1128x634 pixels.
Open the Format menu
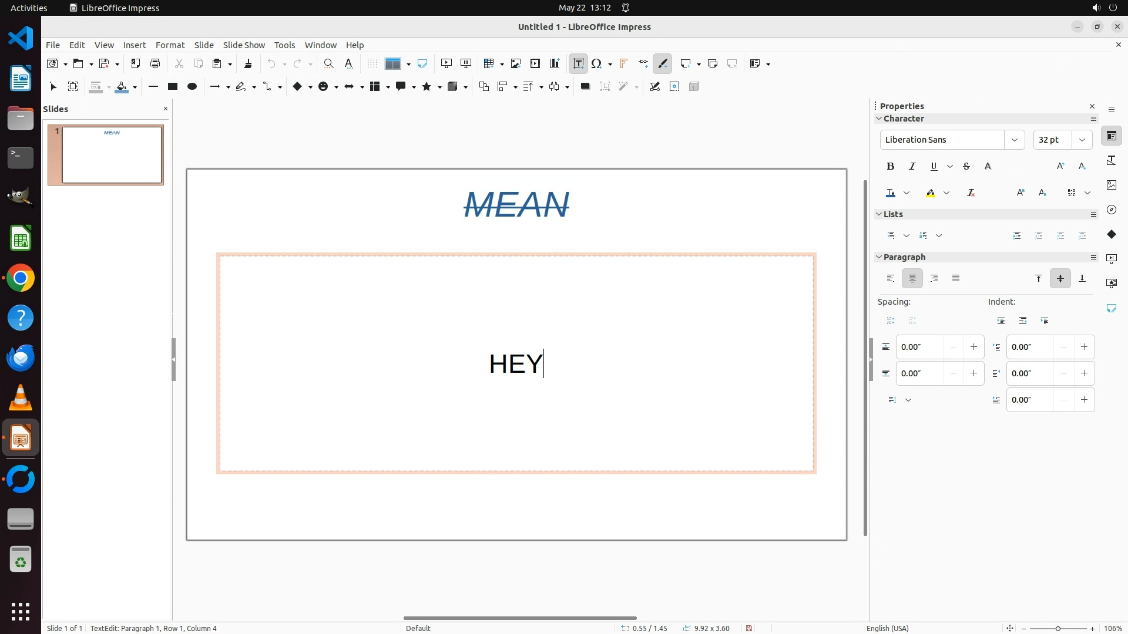pos(170,45)
